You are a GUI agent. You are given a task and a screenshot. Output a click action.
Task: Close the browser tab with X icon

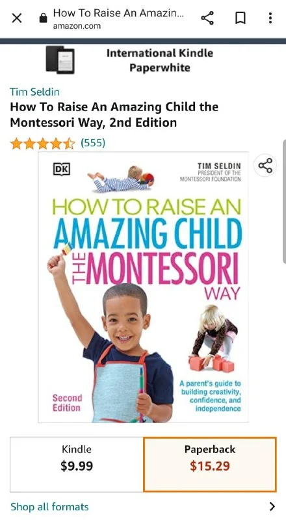click(17, 18)
